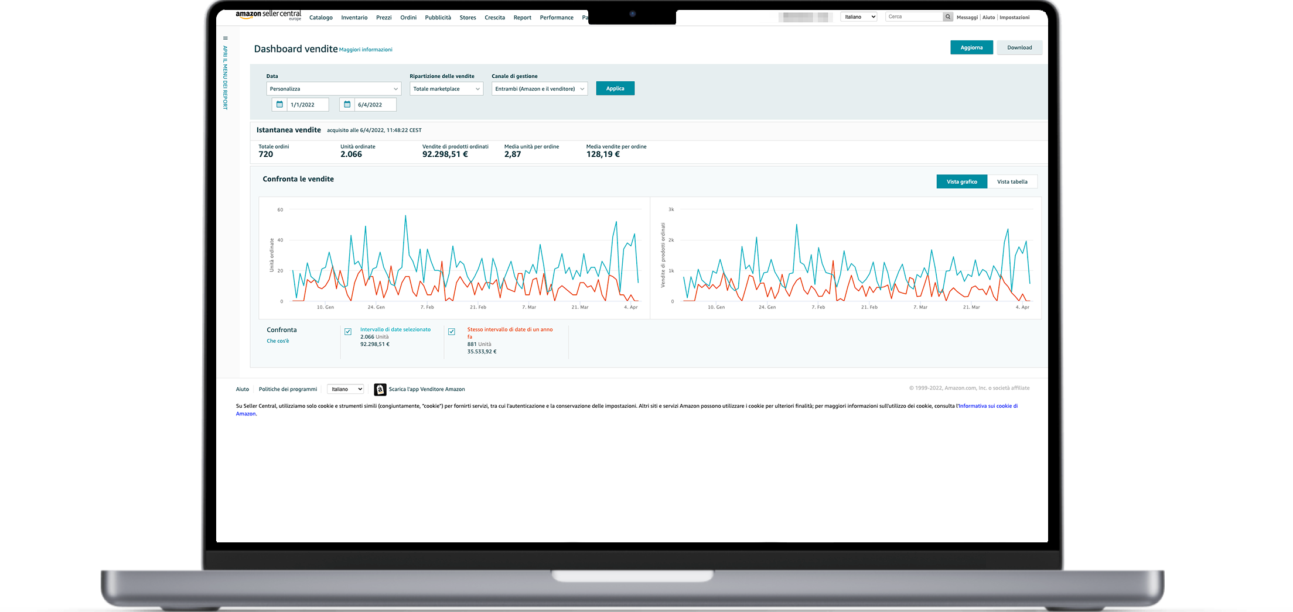The image size is (1293, 612).
Task: Click the end date field 6/4/2022
Action: tap(376, 105)
